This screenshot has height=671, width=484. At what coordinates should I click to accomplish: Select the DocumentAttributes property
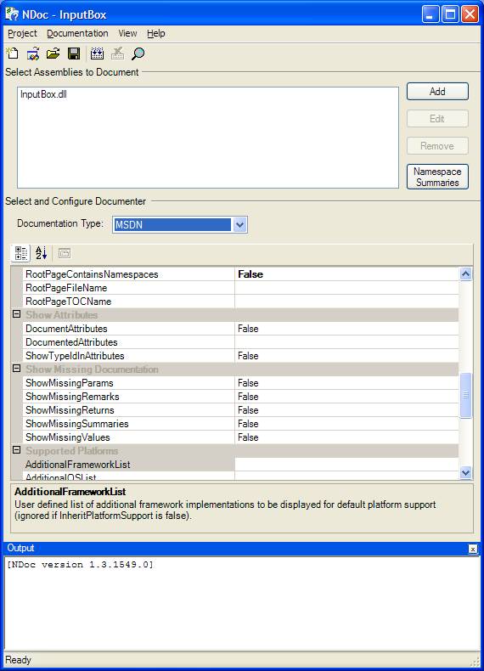(x=128, y=329)
